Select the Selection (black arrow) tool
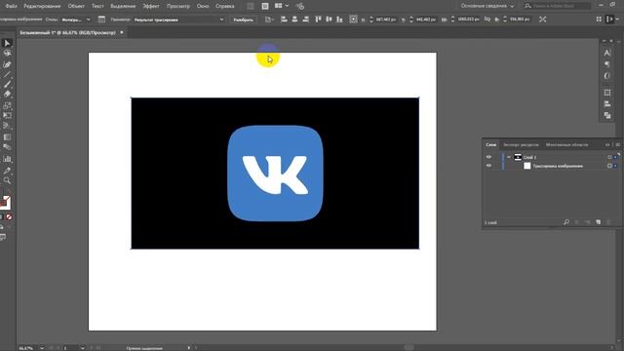This screenshot has width=624, height=351. pyautogui.click(x=7, y=43)
